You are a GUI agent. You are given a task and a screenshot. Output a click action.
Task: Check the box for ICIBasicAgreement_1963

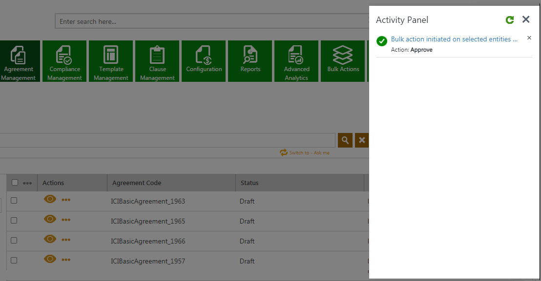coord(14,201)
